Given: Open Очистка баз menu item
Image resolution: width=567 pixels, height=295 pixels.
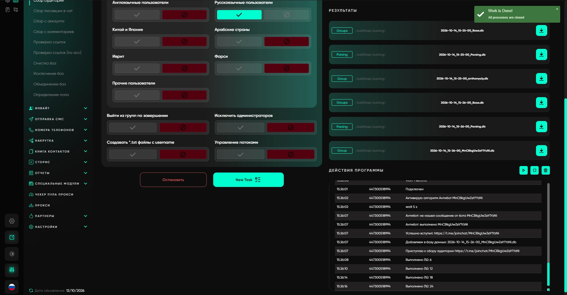Looking at the screenshot, I should pos(45,63).
